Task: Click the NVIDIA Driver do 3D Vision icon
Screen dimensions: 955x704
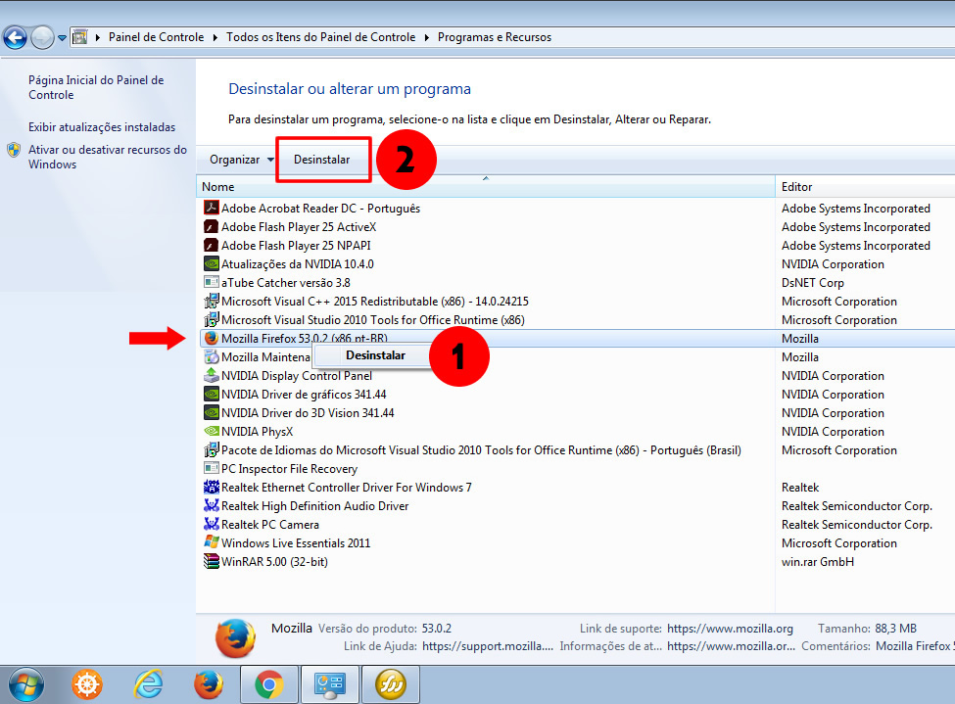Action: (x=211, y=412)
